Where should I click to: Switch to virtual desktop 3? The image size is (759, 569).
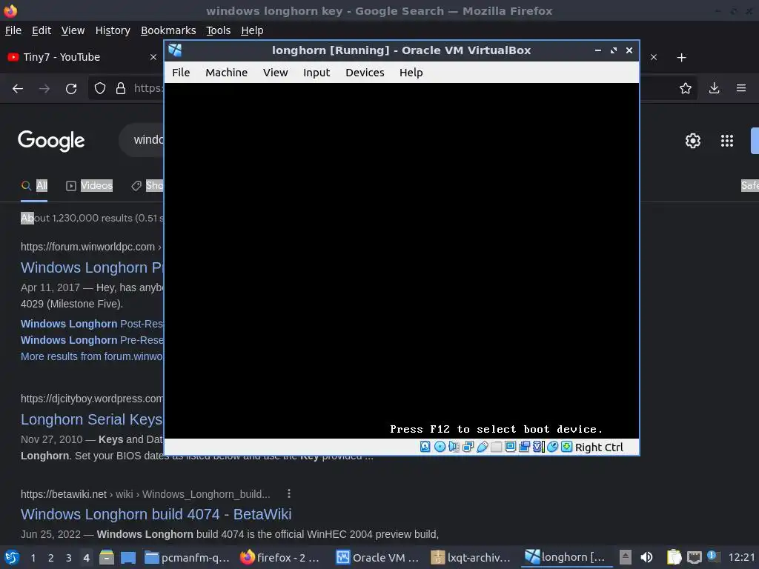click(69, 558)
